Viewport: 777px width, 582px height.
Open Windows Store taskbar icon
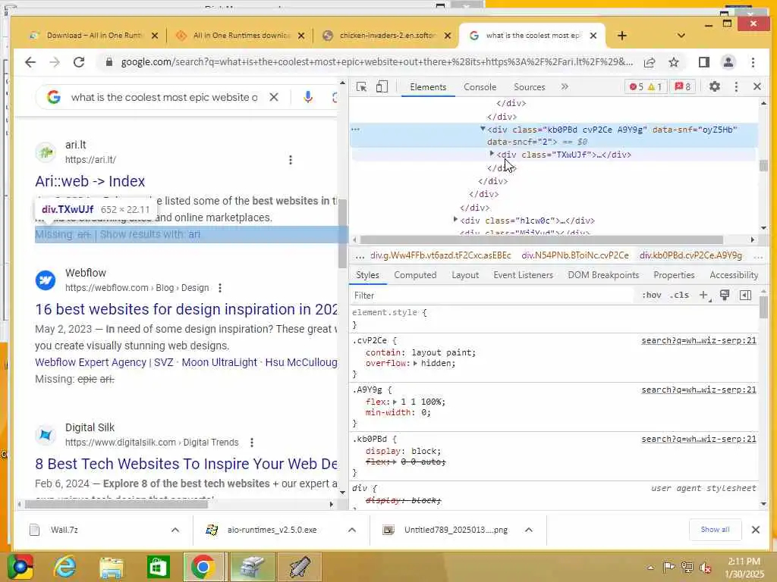tap(158, 567)
